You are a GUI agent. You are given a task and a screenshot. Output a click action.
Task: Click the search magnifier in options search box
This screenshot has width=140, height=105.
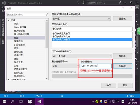click(47, 14)
